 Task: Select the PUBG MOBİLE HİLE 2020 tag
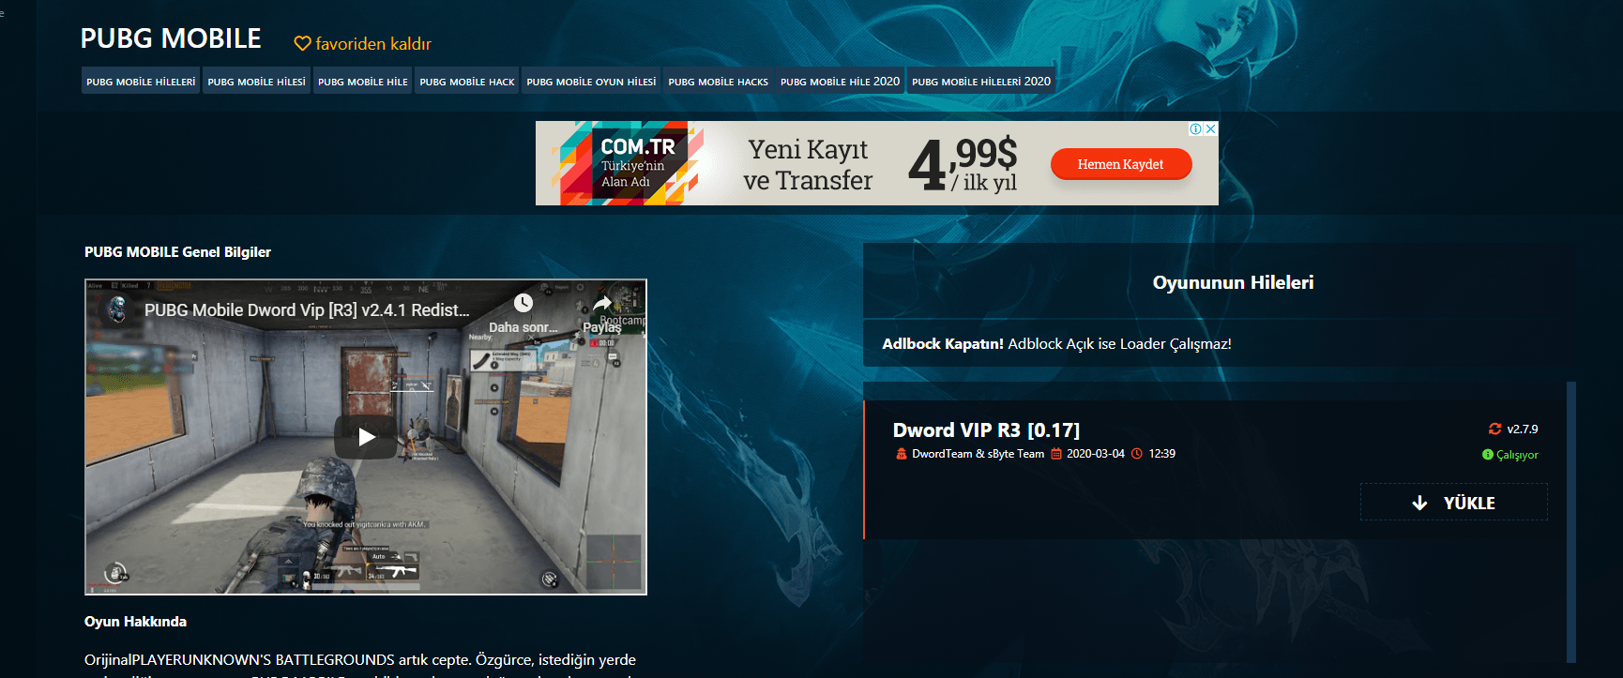[x=840, y=82]
